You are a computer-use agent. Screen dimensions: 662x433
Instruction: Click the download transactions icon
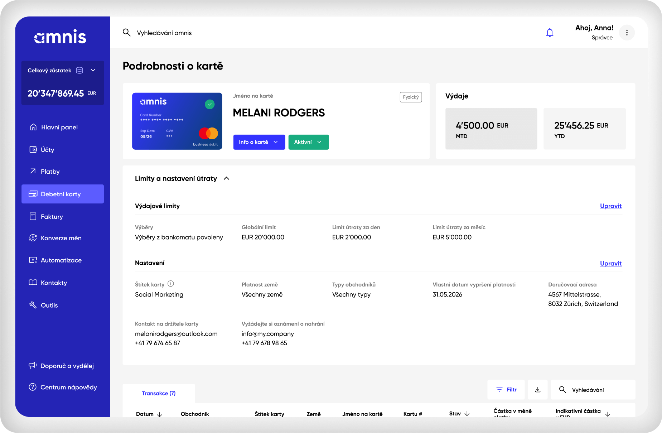[x=537, y=390]
